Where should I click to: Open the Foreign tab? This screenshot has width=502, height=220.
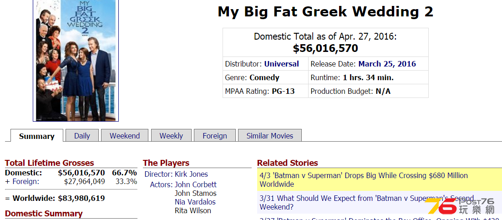214,135
